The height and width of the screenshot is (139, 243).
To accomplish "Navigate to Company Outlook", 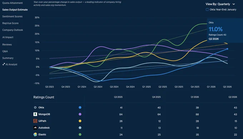I will 13,30.
